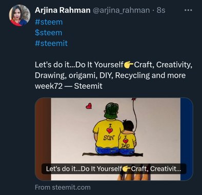The width and height of the screenshot is (202, 195).
Task: Click the card title overlay caption
Action: point(114,169)
